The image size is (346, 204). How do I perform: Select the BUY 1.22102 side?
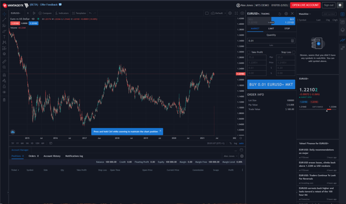(x=283, y=21)
